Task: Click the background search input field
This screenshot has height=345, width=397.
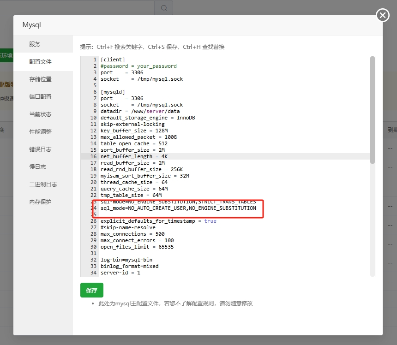Action: point(77,7)
